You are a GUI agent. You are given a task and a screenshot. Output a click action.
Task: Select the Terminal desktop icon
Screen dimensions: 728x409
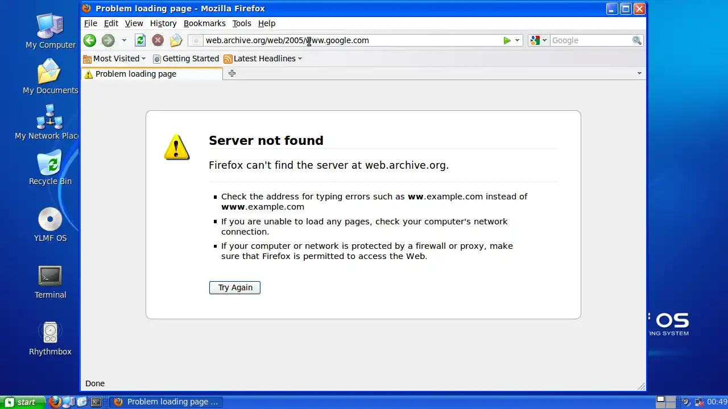[x=51, y=282]
